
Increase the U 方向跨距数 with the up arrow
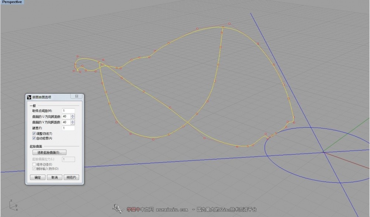[73, 115]
